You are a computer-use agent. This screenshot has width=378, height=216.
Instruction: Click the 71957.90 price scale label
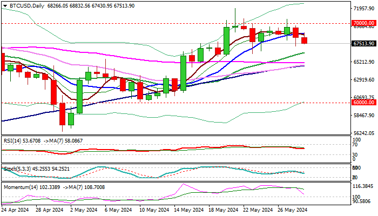click(364, 9)
